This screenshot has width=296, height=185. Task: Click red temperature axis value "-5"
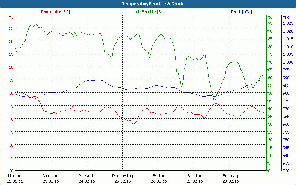click(11, 132)
